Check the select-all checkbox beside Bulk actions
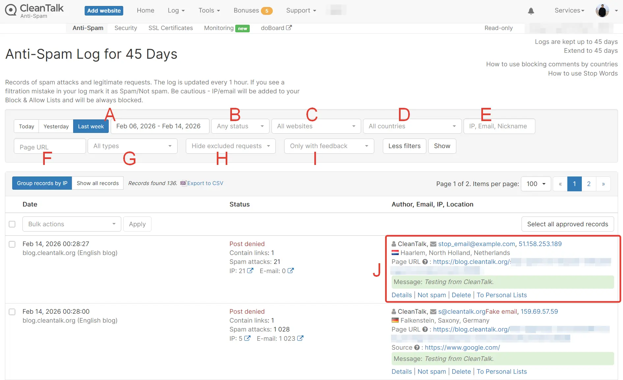The width and height of the screenshot is (623, 380). pyautogui.click(x=12, y=224)
